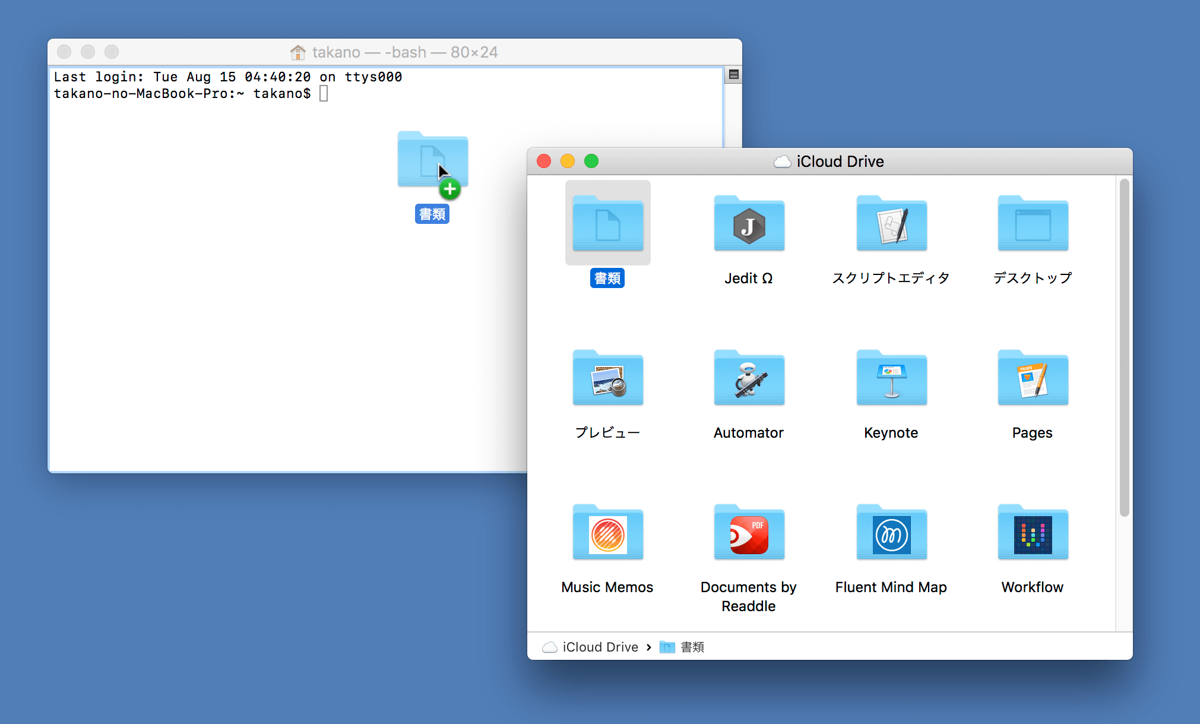Select the 書類 folder icon in iCloud Drive
The height and width of the screenshot is (724, 1200).
pos(607,223)
